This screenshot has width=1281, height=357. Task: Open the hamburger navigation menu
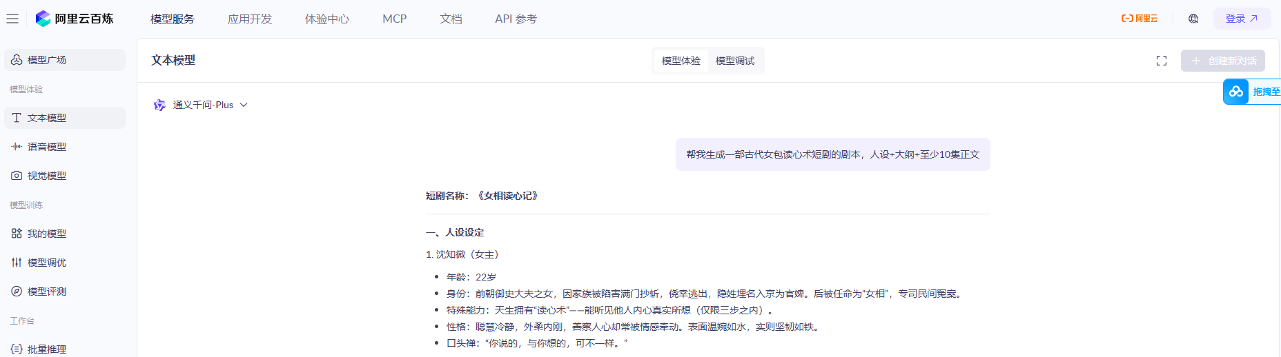[x=12, y=19]
